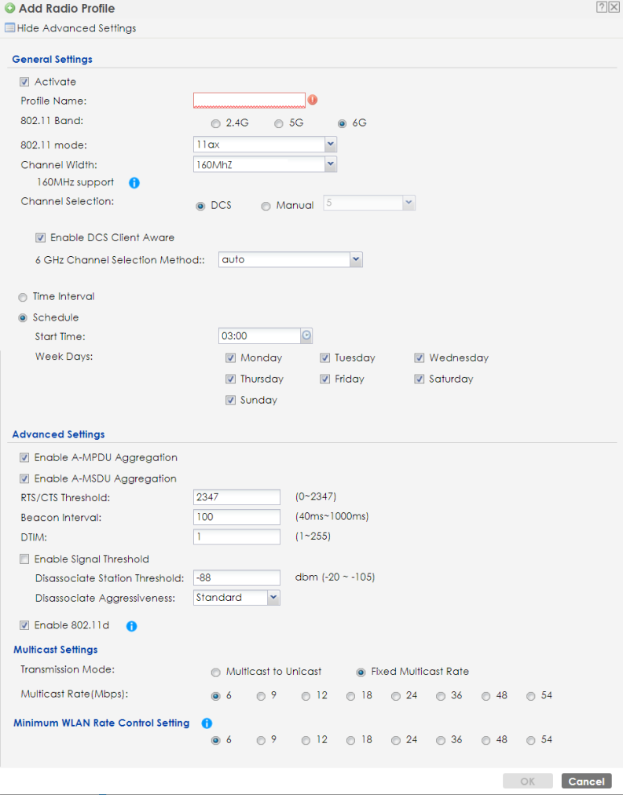Viewport: 623px width, 795px height.
Task: Select Multicast to Unicast transmission mode
Action: pyautogui.click(x=216, y=672)
